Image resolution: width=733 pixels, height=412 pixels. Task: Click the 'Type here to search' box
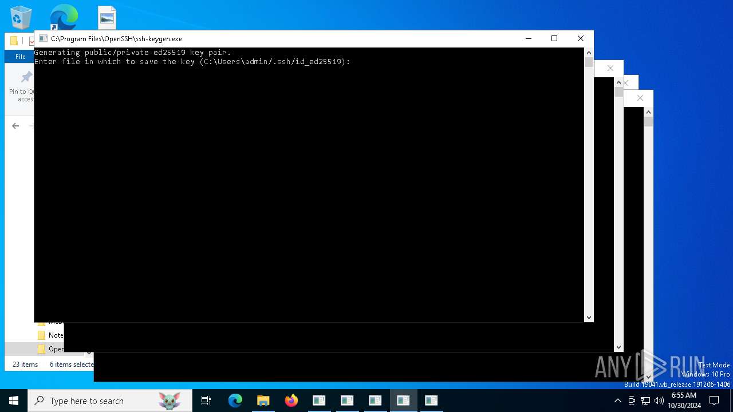[110, 401]
